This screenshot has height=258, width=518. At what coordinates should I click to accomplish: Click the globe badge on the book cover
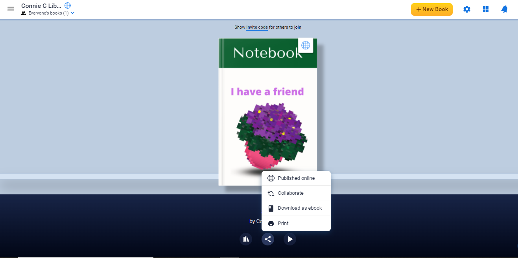306,45
